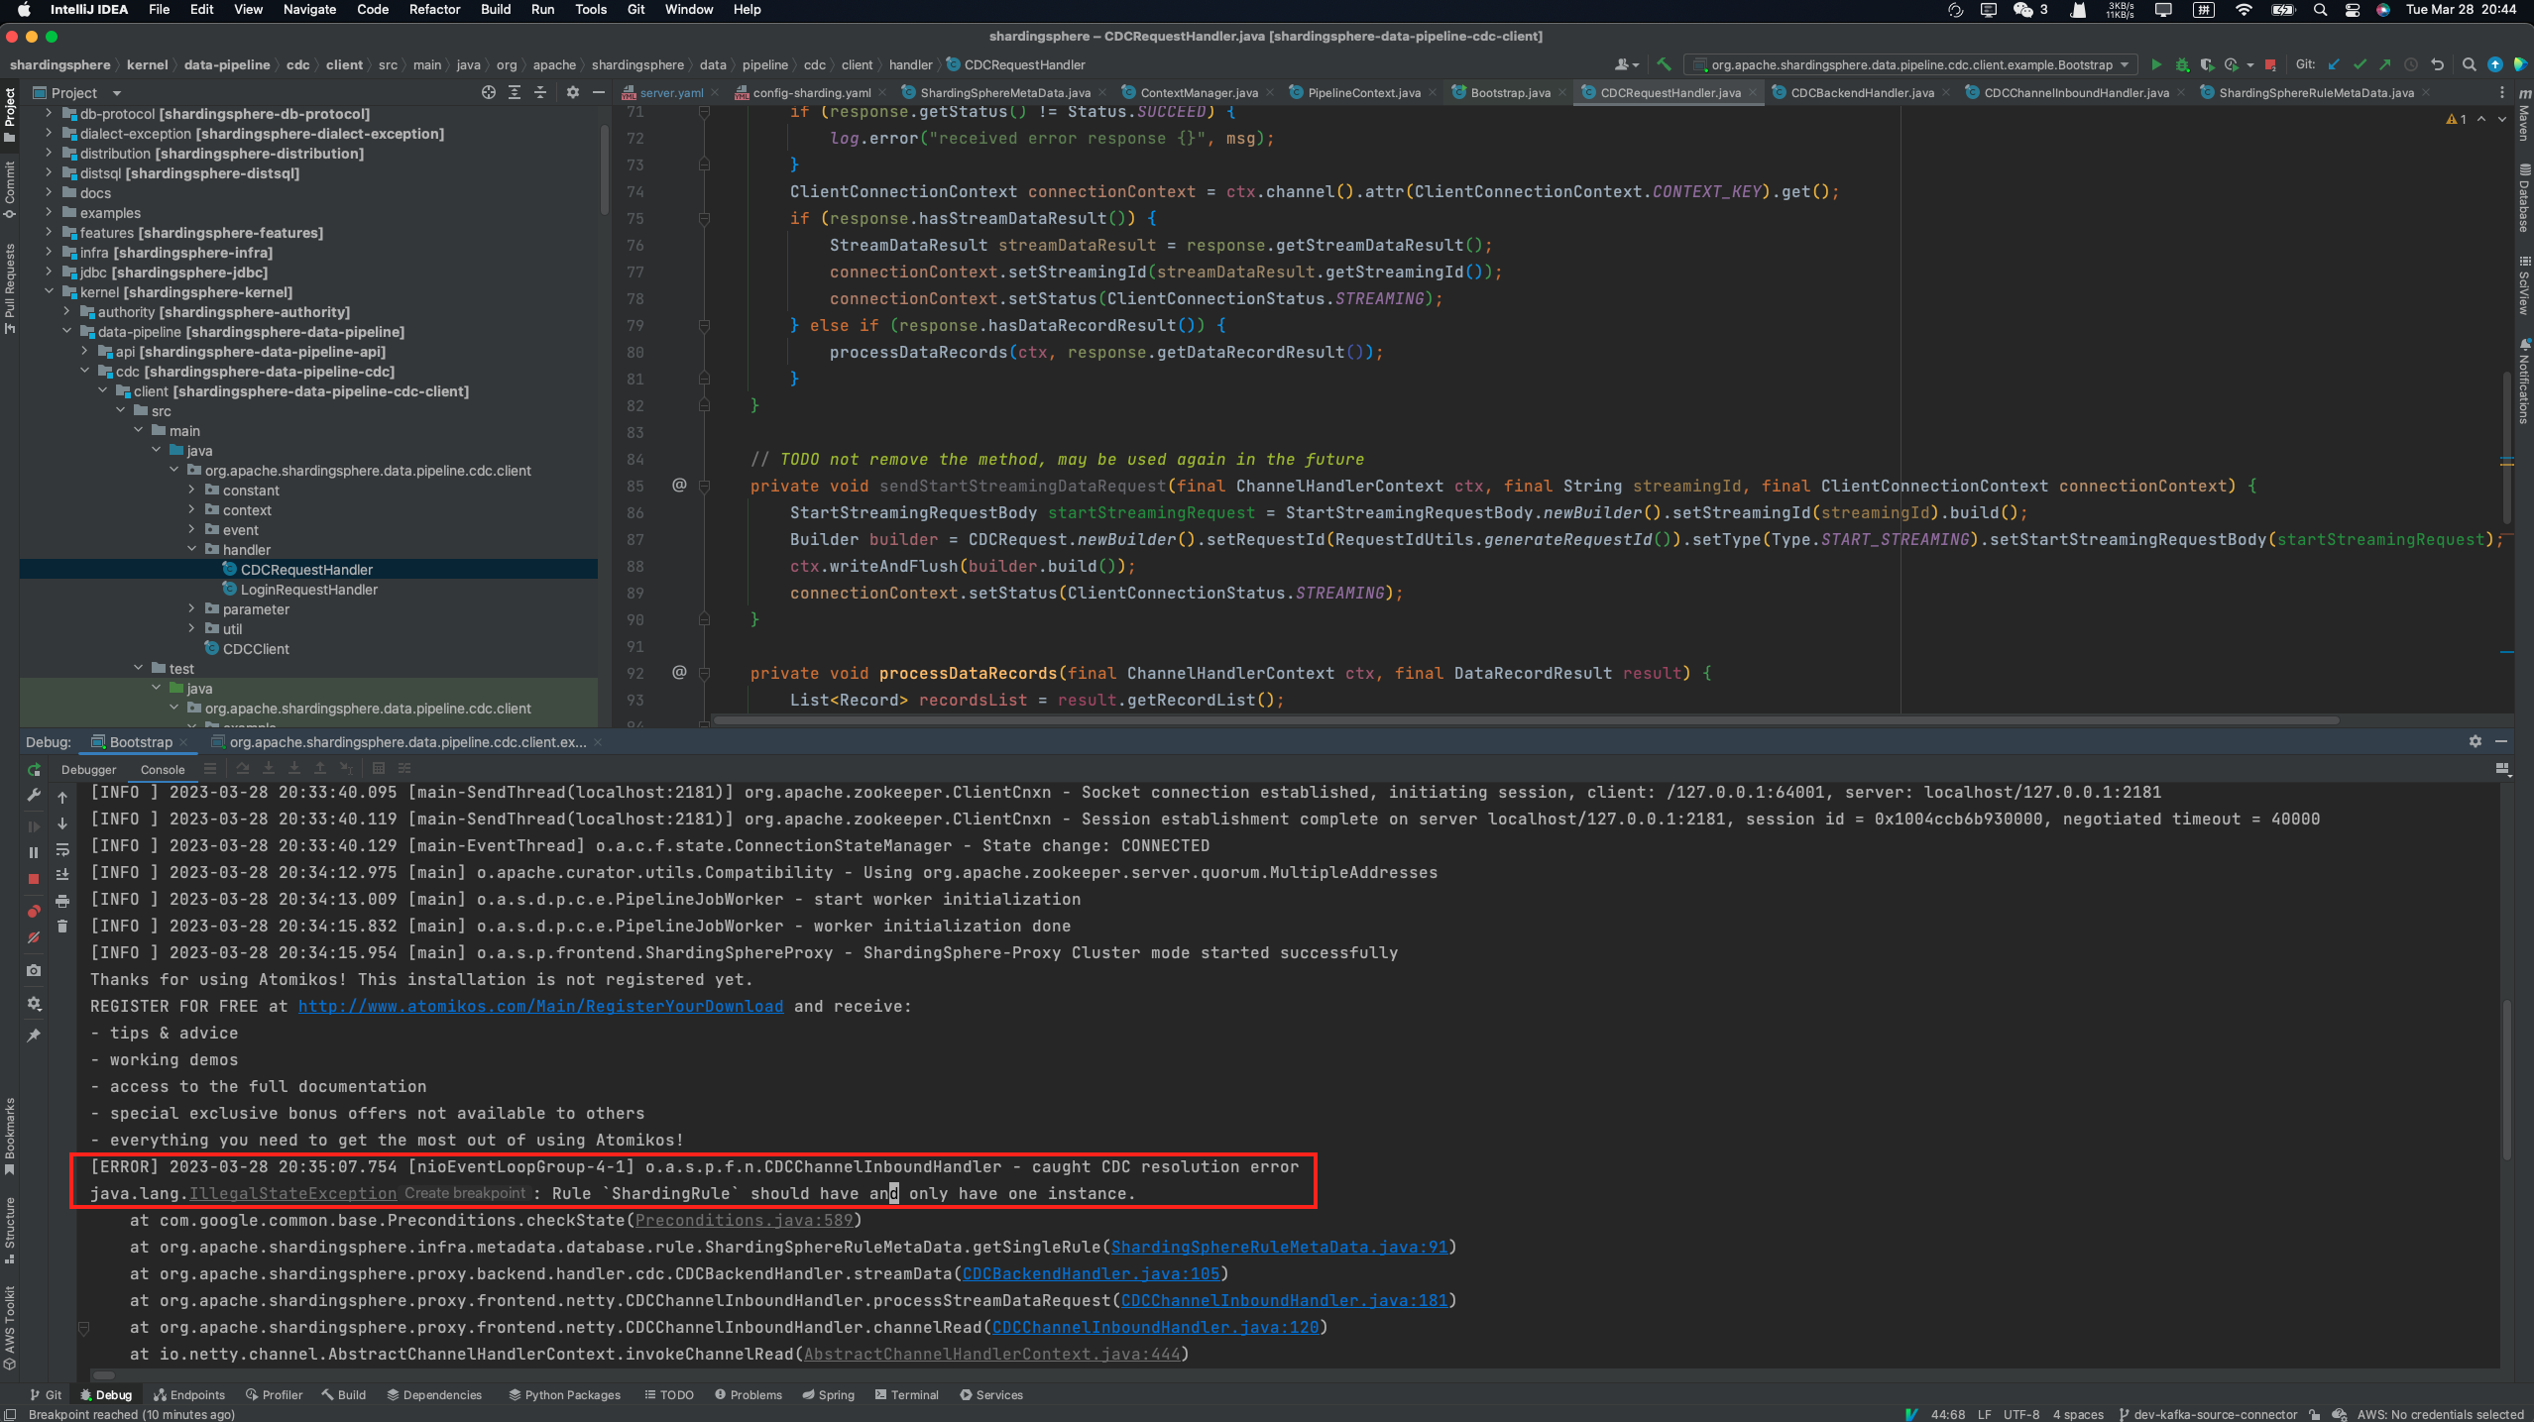Image resolution: width=2534 pixels, height=1422 pixels.
Task: Click the Step Into icon
Action: pyautogui.click(x=269, y=769)
